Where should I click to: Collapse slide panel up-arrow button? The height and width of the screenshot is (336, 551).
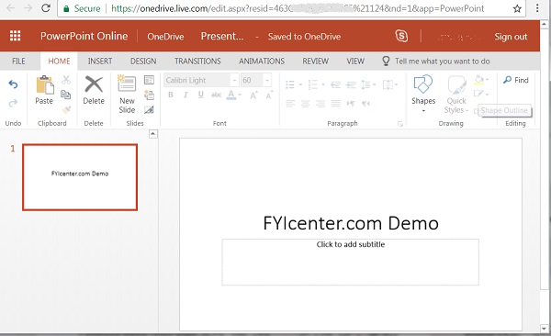point(153,133)
